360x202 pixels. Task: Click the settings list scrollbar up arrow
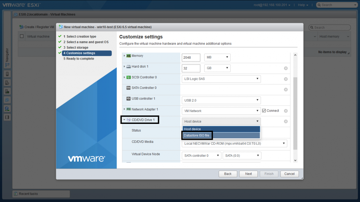tap(295, 55)
